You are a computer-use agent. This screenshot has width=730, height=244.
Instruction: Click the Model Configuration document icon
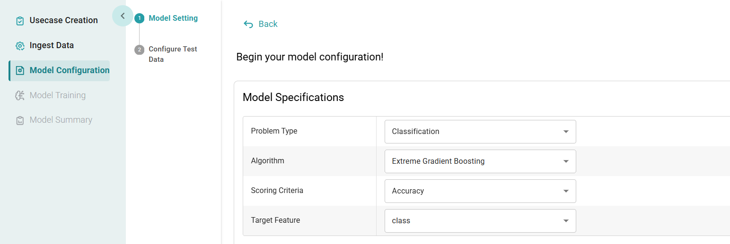[20, 71]
